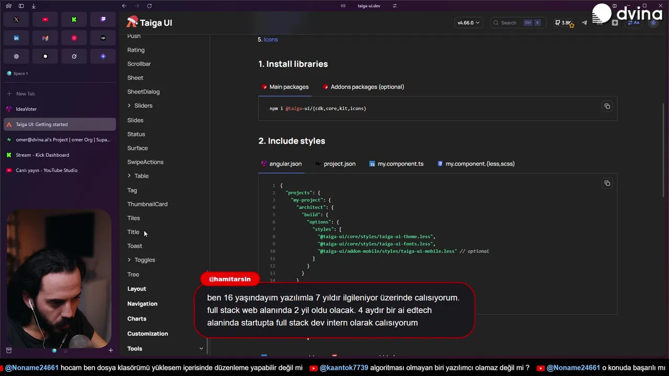Image resolution: width=669 pixels, height=376 pixels.
Task: Click the Search input field
Action: pos(517,23)
